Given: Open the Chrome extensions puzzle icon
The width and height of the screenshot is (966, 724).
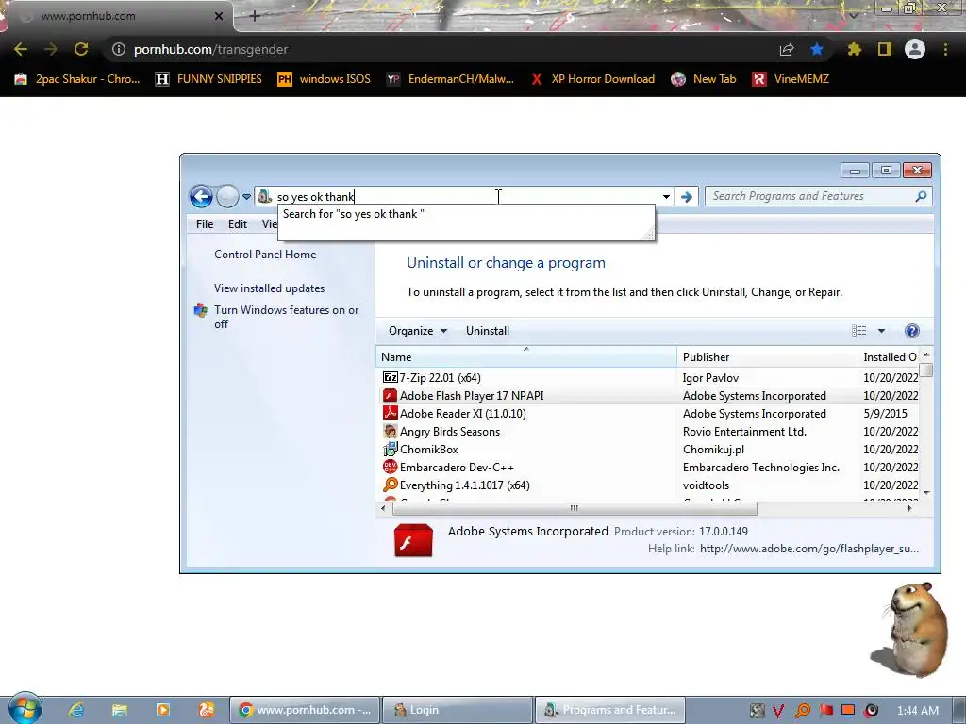Looking at the screenshot, I should pos(854,49).
